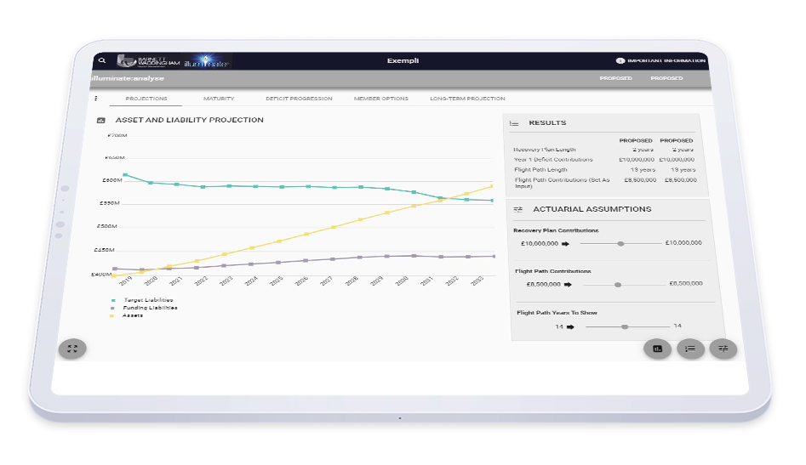The image size is (806, 465).
Task: Click the Results list icon
Action: [x=514, y=123]
